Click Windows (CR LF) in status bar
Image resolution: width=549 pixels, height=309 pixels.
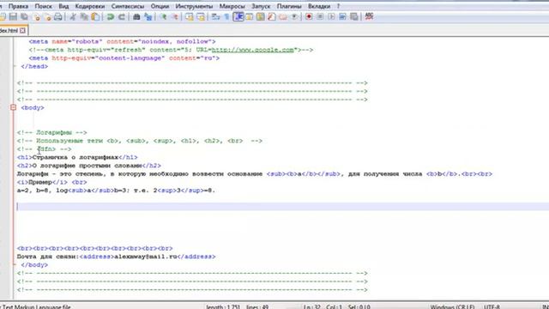point(452,306)
